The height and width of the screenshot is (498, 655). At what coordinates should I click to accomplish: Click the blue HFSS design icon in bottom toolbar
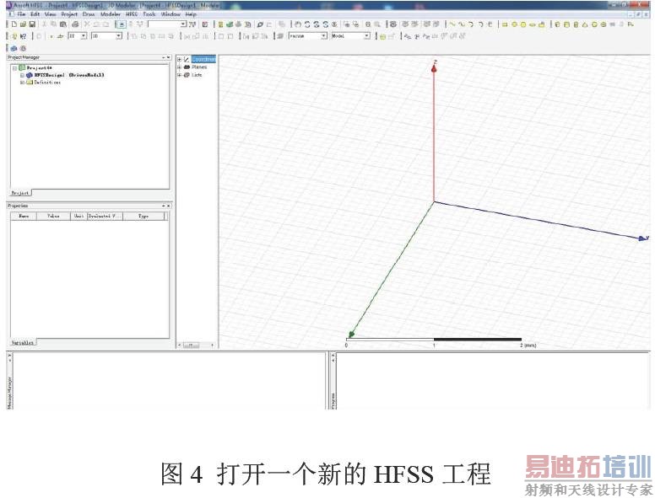[x=14, y=48]
